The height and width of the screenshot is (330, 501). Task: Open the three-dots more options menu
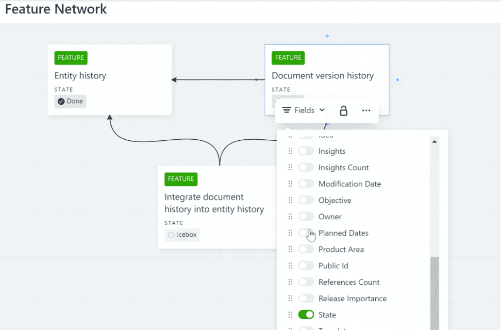click(x=367, y=111)
